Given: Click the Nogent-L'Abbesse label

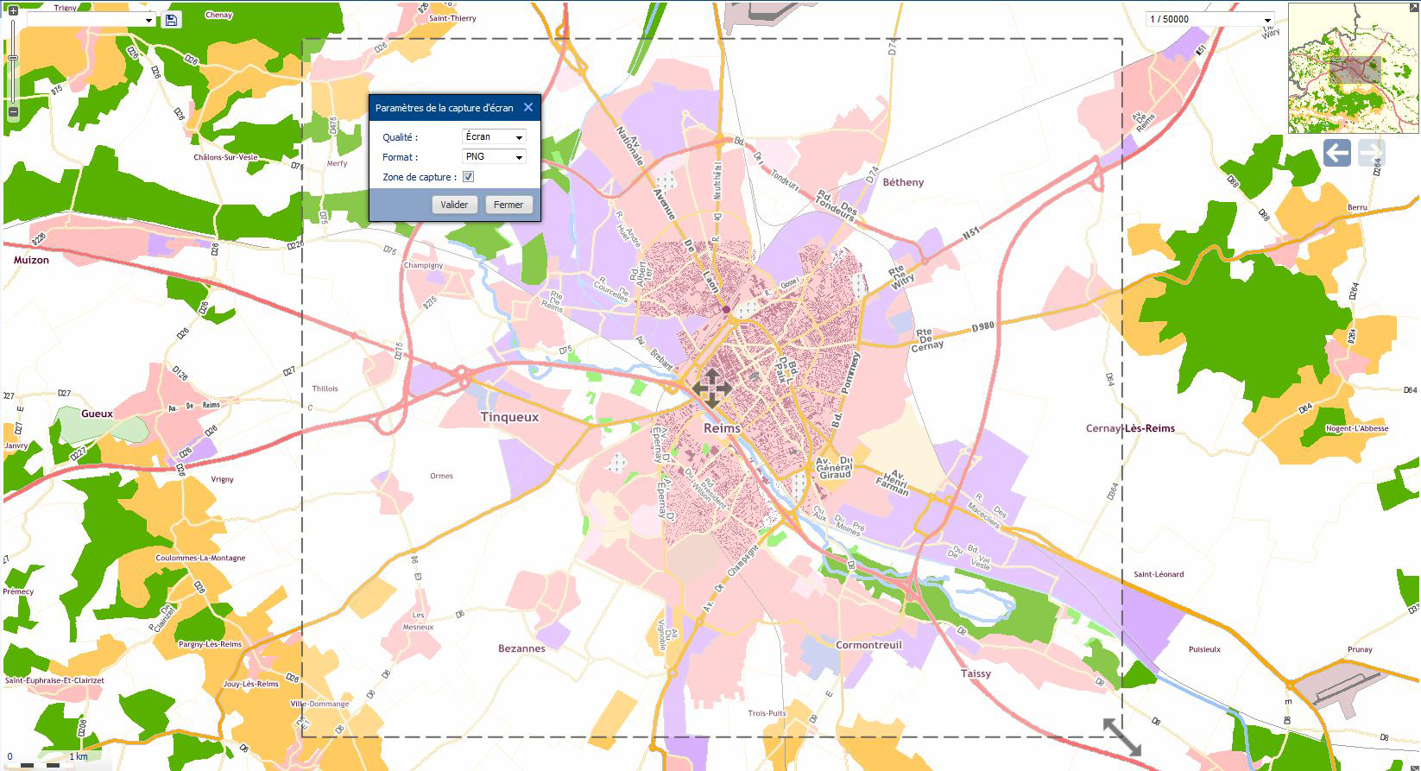Looking at the screenshot, I should (x=1357, y=428).
